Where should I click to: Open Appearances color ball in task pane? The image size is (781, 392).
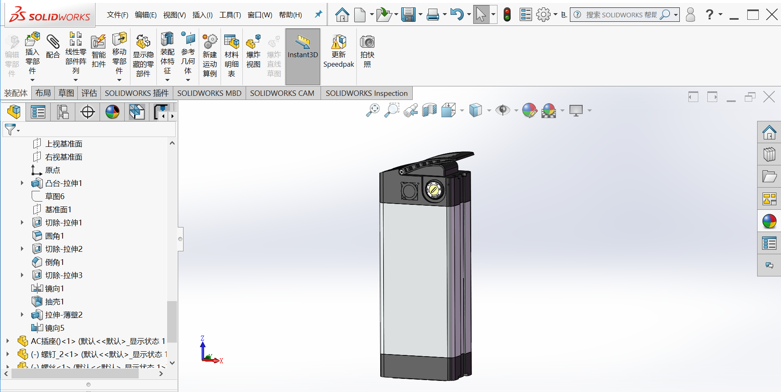pos(769,221)
